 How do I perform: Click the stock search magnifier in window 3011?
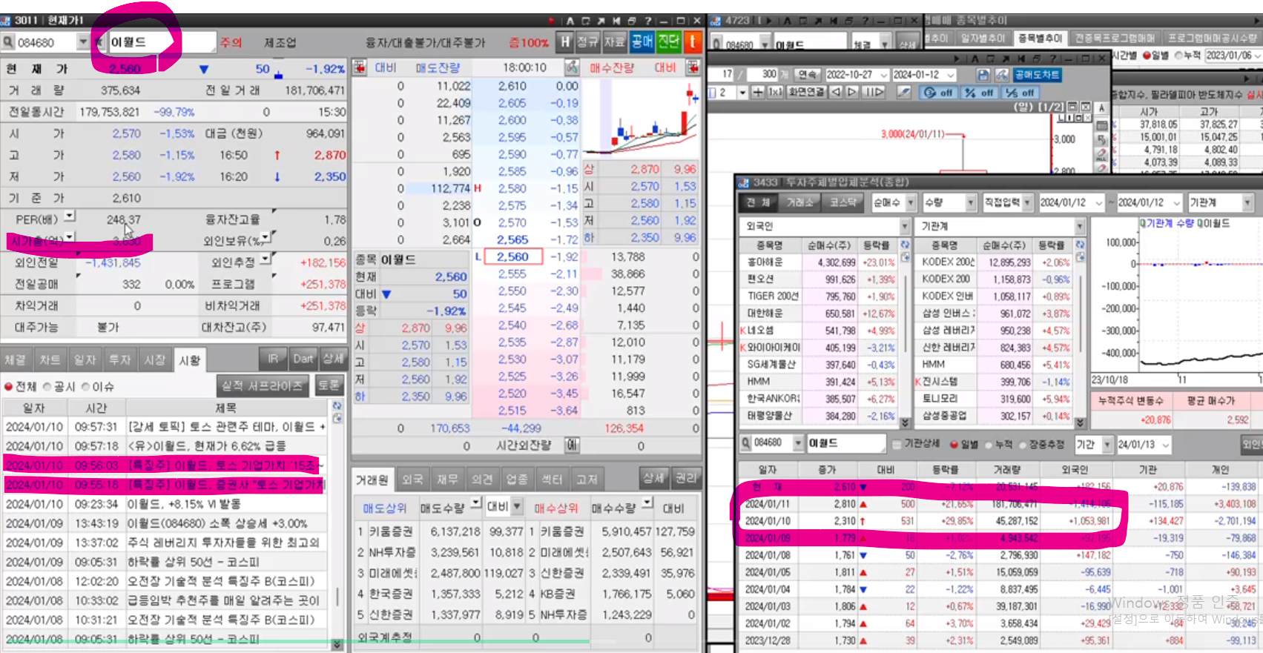point(8,42)
